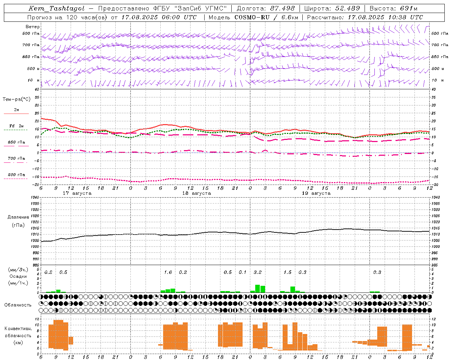The width and height of the screenshot is (450, 360).
Task: Click the "19 августа" date label
Action: point(316,193)
